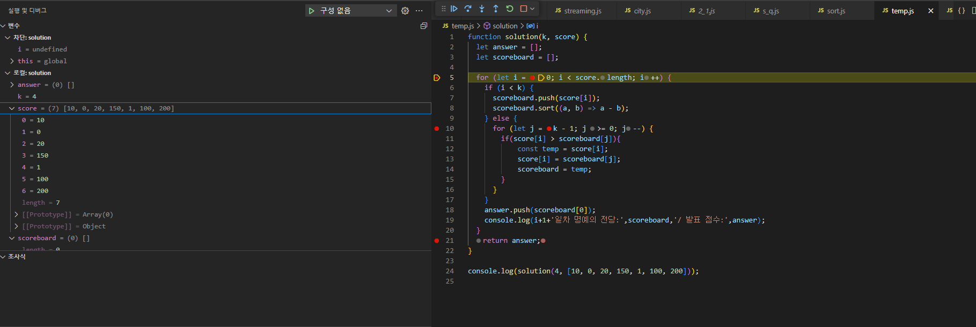
Task: Remove the breakpoint at line 21
Action: pyautogui.click(x=437, y=241)
